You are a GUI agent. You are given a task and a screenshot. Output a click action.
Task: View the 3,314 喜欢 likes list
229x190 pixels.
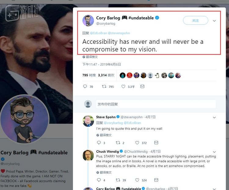pyautogui.click(x=106, y=75)
